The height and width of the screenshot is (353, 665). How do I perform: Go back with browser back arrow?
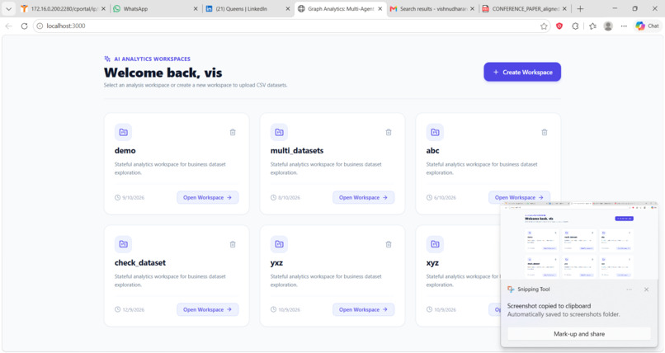pos(8,26)
